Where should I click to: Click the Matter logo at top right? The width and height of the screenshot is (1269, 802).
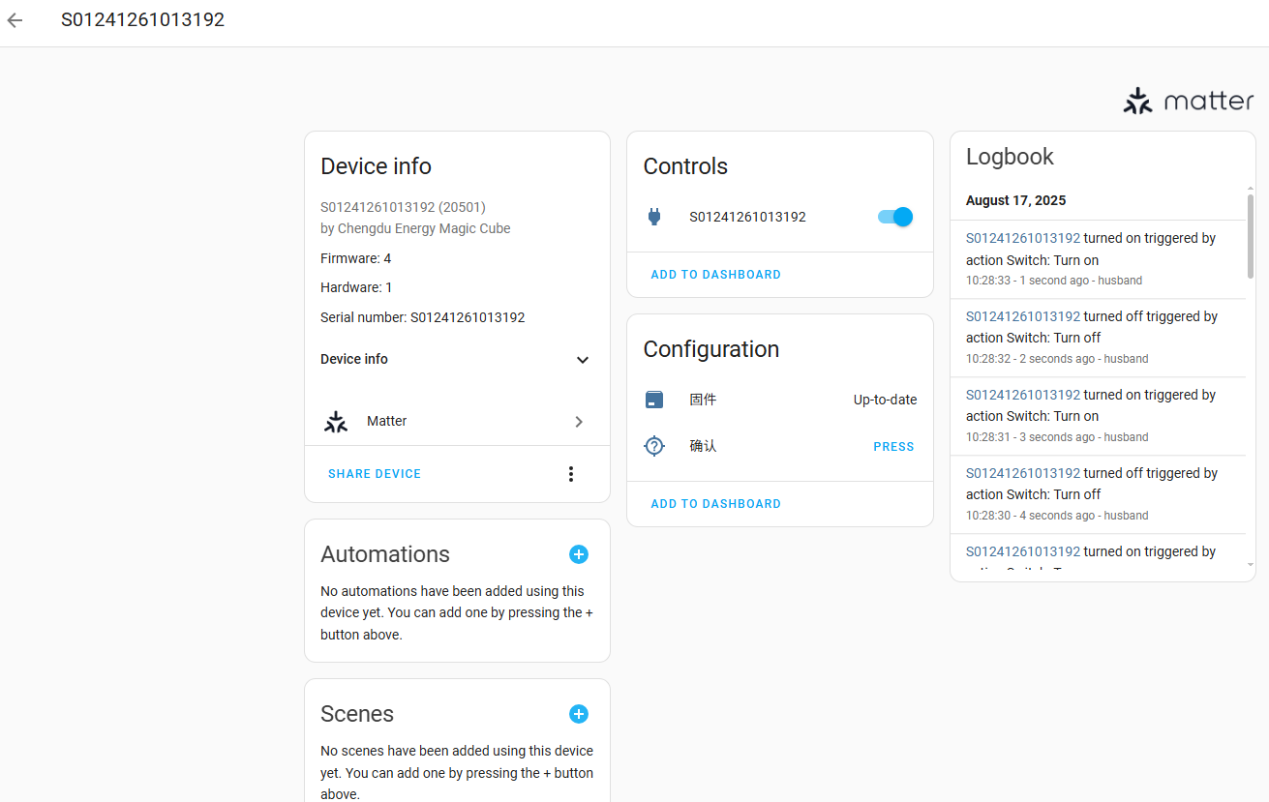pyautogui.click(x=1188, y=102)
